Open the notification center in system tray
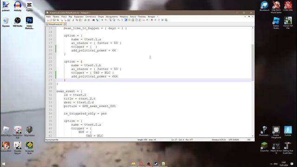 pyautogui.click(x=292, y=164)
